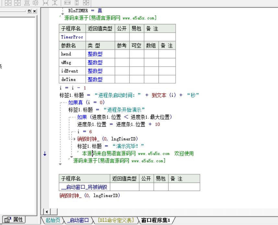Click the align bottom edges toolbar icon
Viewport: 278px width, 225px height.
(x=27, y=3)
